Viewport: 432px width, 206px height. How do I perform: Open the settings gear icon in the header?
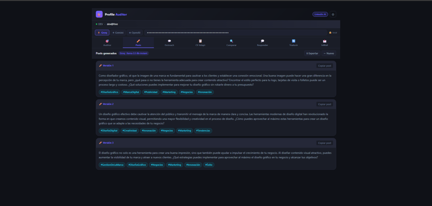[333, 14]
